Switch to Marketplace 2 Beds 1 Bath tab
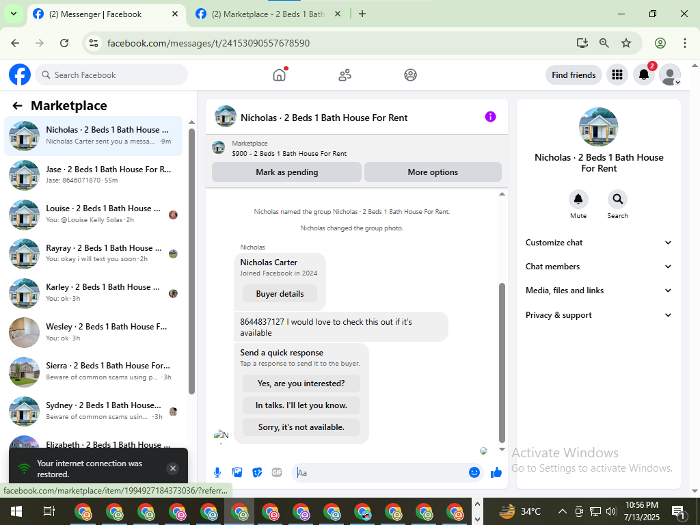Image resolution: width=700 pixels, height=525 pixels. click(x=268, y=14)
